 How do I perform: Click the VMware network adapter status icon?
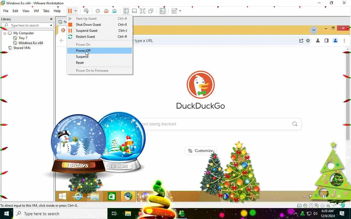tap(317, 206)
